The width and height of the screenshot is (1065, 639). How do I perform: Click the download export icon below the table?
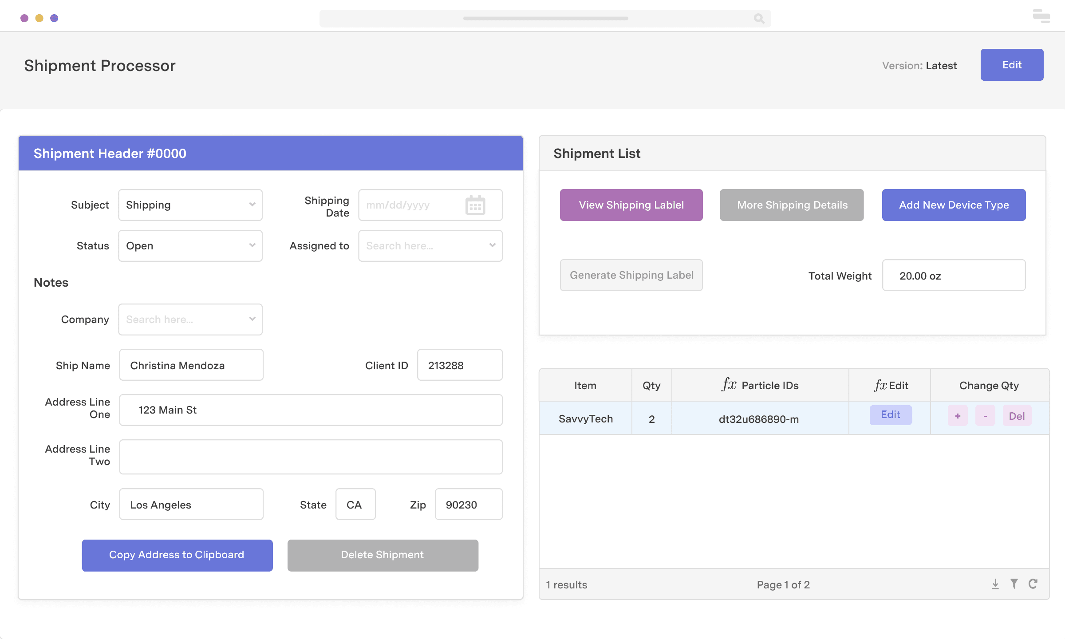click(995, 584)
